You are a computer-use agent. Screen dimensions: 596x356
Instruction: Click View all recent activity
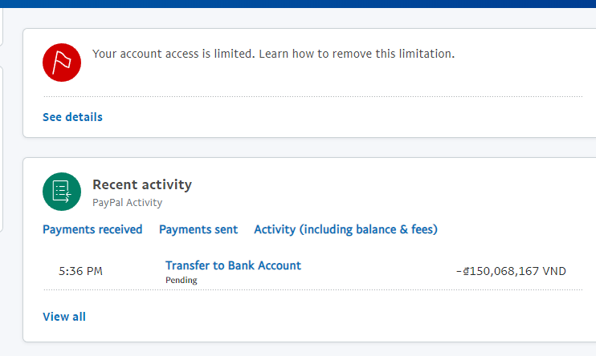click(x=64, y=317)
